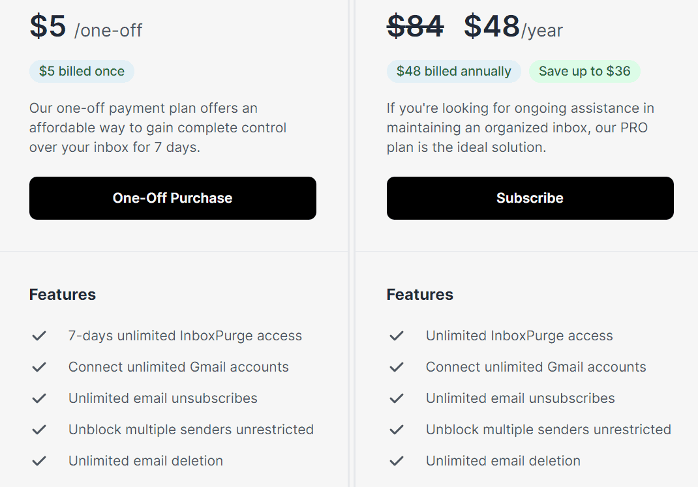The image size is (698, 487).
Task: Click the checkmark beside "7-days unlimited InboxPurge access"
Action: tap(38, 335)
